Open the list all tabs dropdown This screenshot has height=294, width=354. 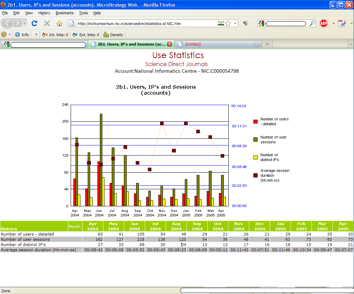pyautogui.click(x=351, y=44)
